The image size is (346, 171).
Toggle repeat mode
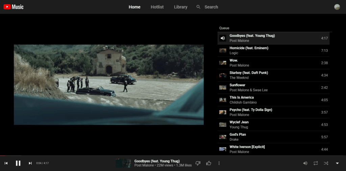coord(316,163)
